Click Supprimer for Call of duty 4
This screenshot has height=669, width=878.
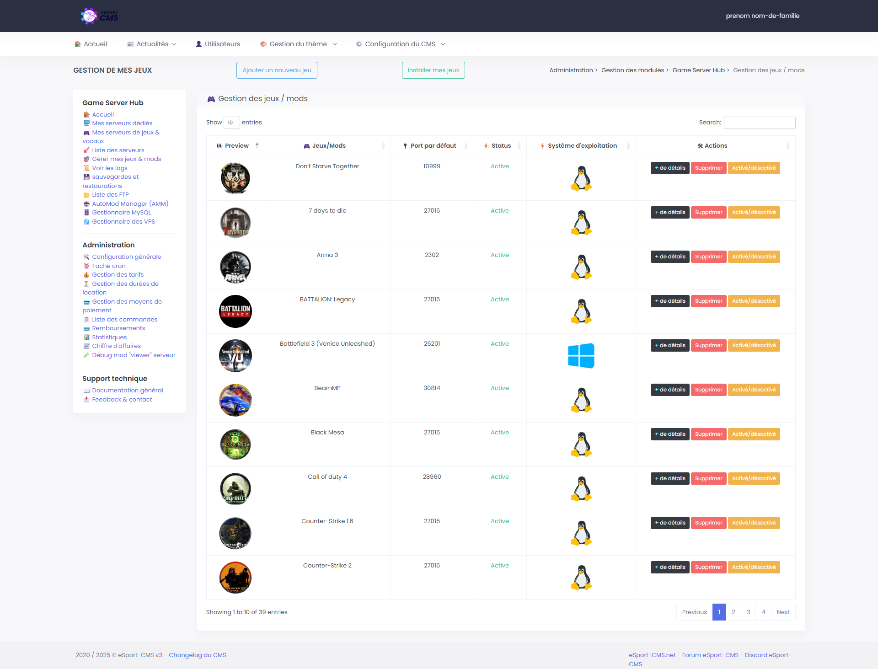coord(708,478)
